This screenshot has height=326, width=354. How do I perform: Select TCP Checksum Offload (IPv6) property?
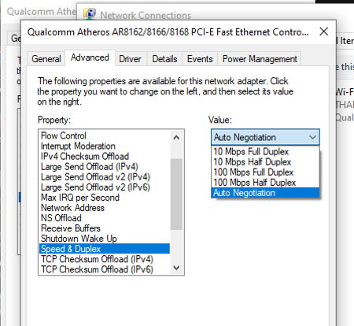pos(105,269)
